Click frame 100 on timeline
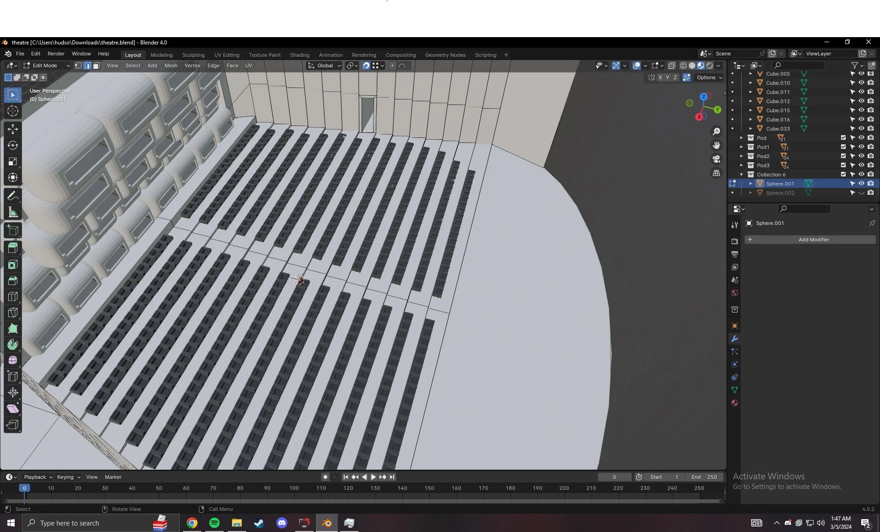The width and height of the screenshot is (880, 532). 294,488
